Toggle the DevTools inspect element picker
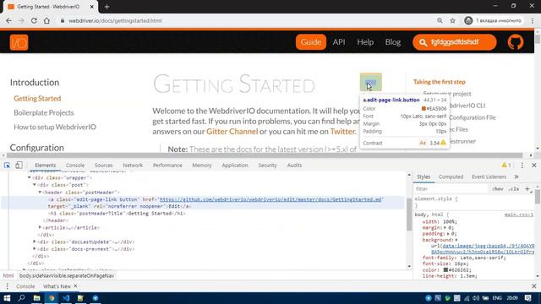Screen dimensions: 541x304 coord(7,166)
